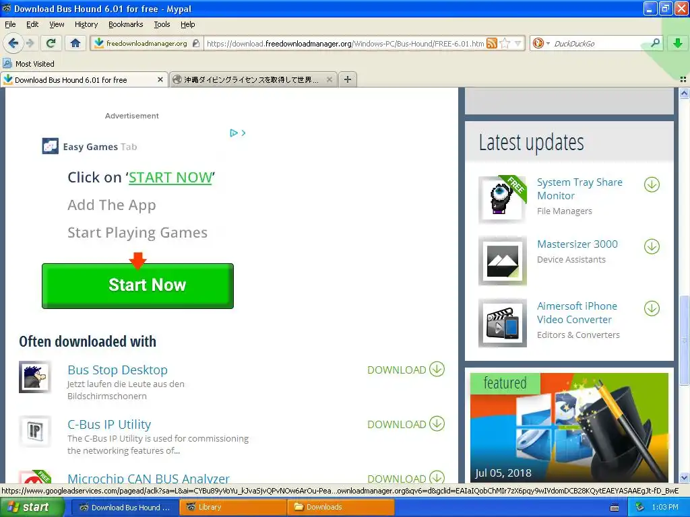Screen dimensions: 690x517
Task: Open the URL history dropdown arrow
Action: point(518,43)
